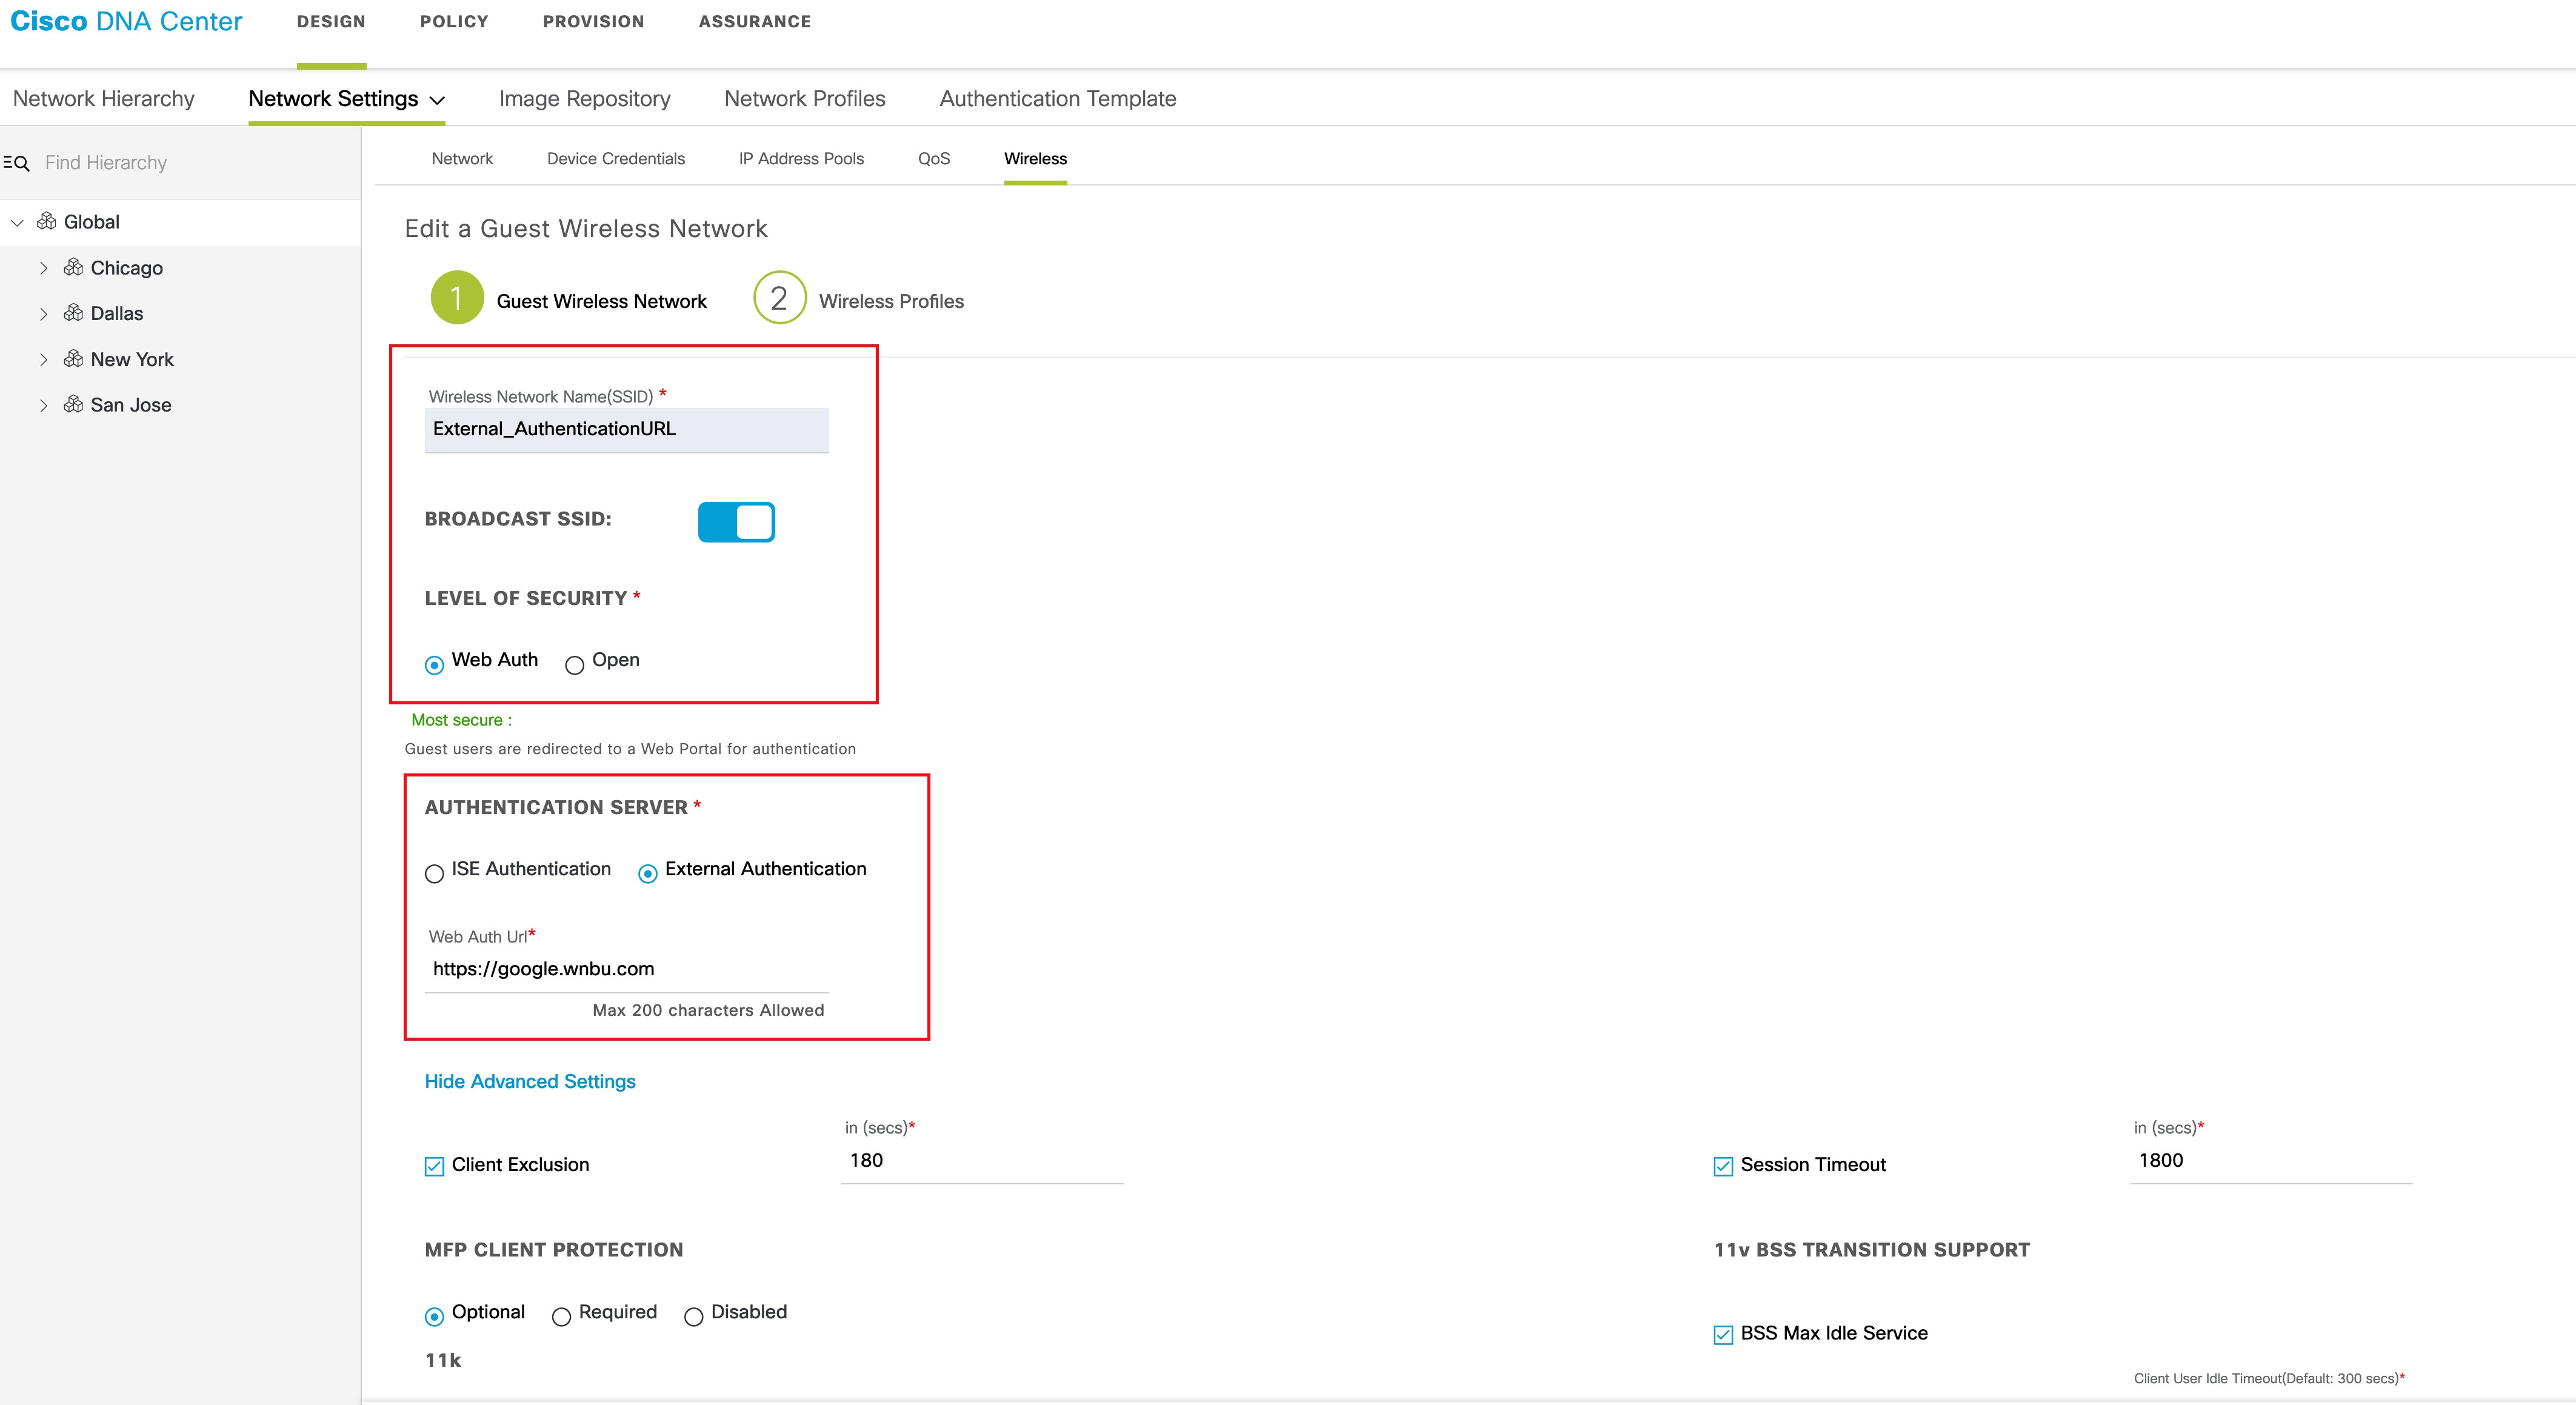
Task: Click the Wireless Profiles step label
Action: click(891, 301)
